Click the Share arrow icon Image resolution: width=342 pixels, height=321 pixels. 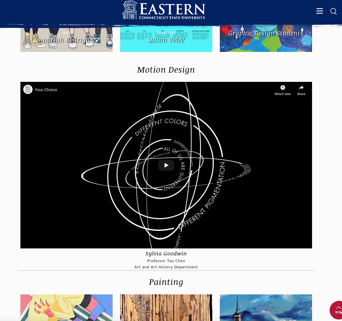(x=301, y=88)
